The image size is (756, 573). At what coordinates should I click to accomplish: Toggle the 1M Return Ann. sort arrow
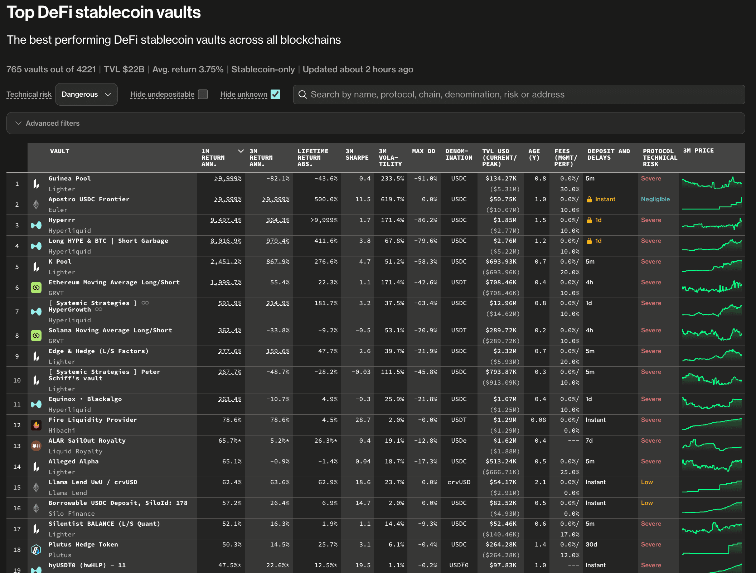241,151
